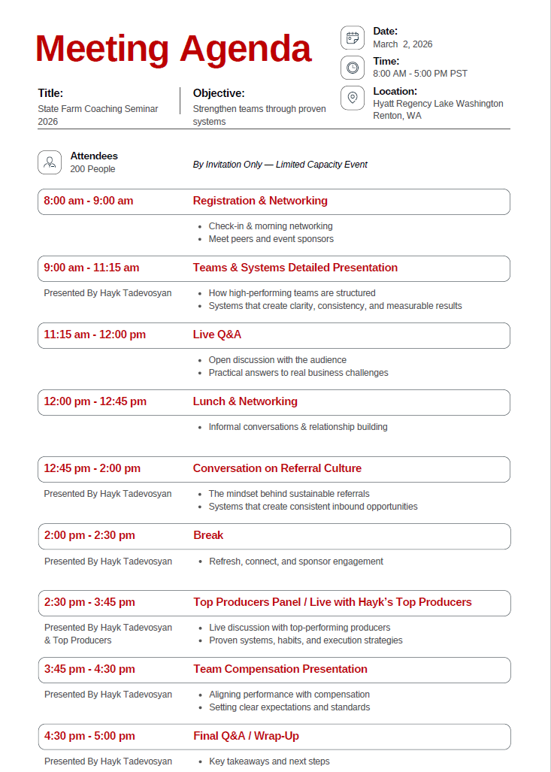551x772 pixels.
Task: Click State Farm Coaching Seminar 2026 title text
Action: 98,115
